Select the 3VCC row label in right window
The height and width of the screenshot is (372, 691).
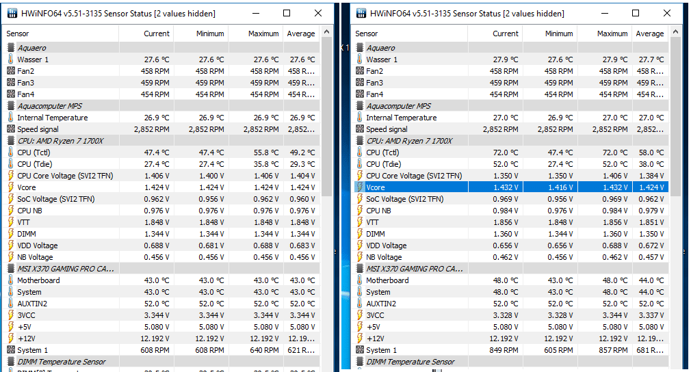(375, 315)
